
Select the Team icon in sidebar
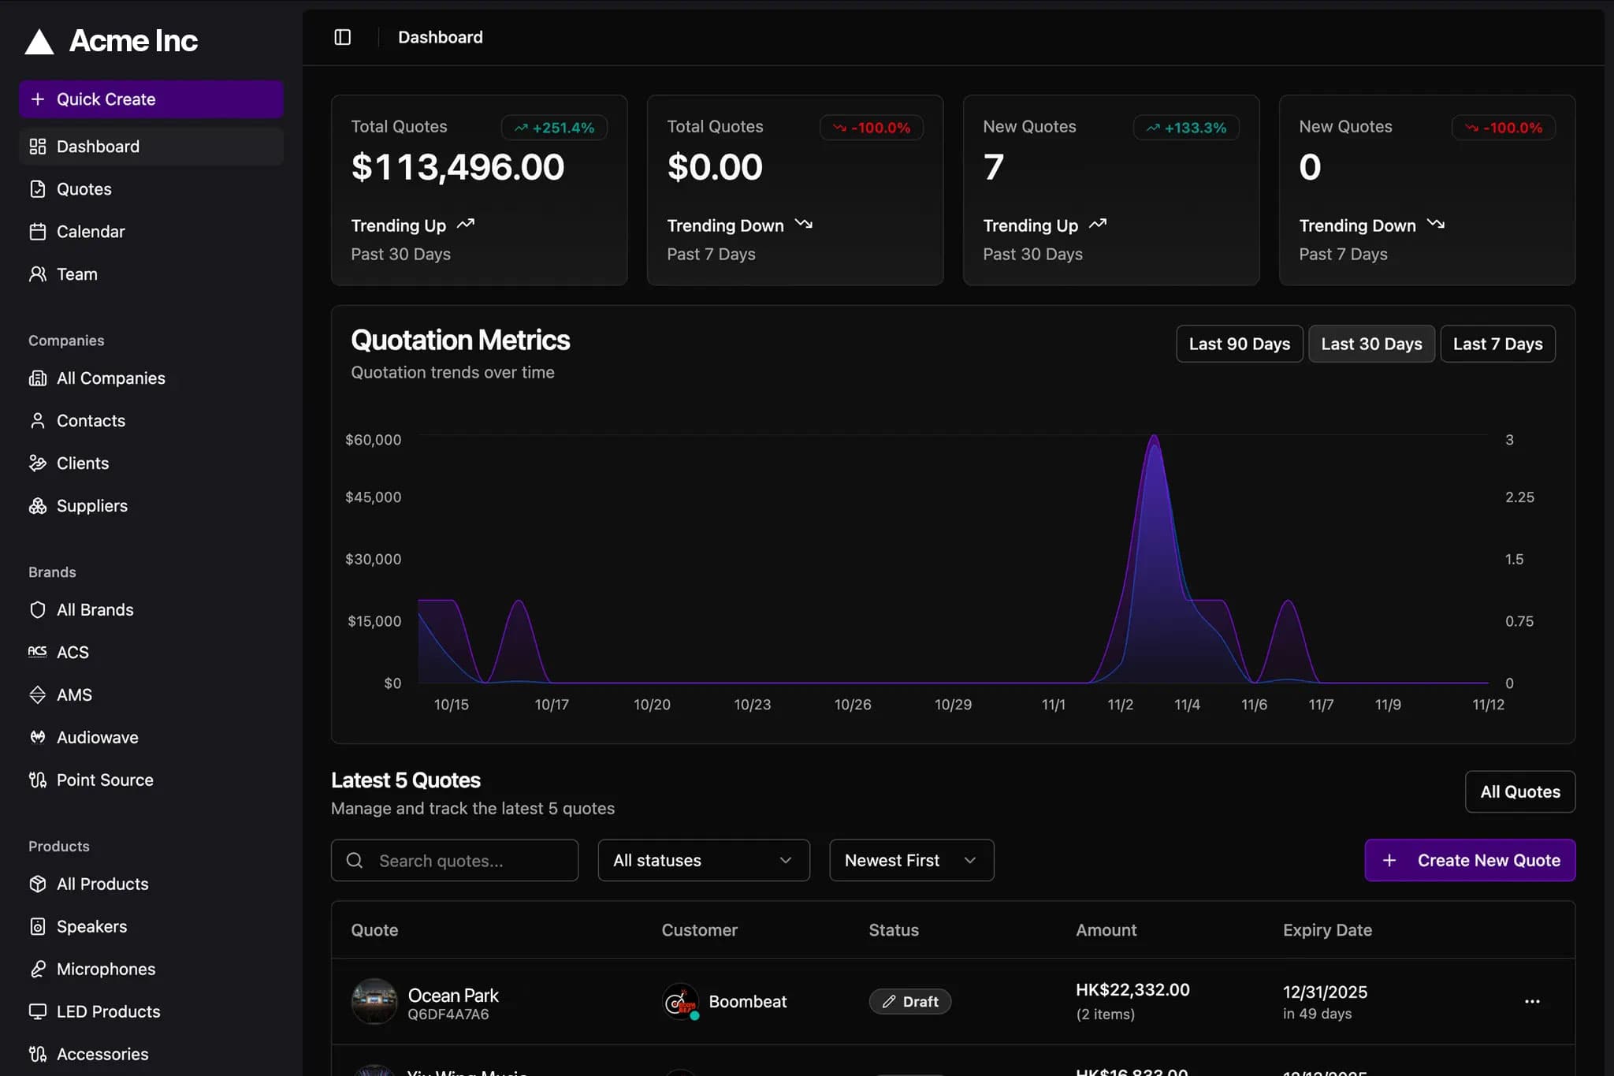point(39,274)
